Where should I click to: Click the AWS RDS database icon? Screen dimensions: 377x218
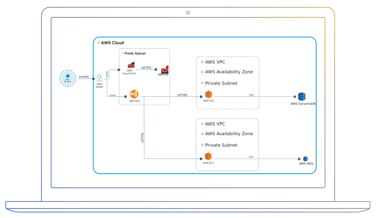tap(306, 159)
